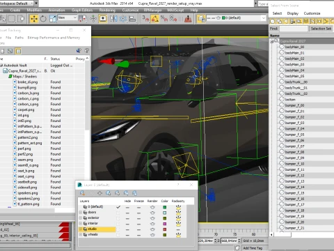Activate the Select and Move tool
The height and width of the screenshot is (251, 334).
click(34, 19)
